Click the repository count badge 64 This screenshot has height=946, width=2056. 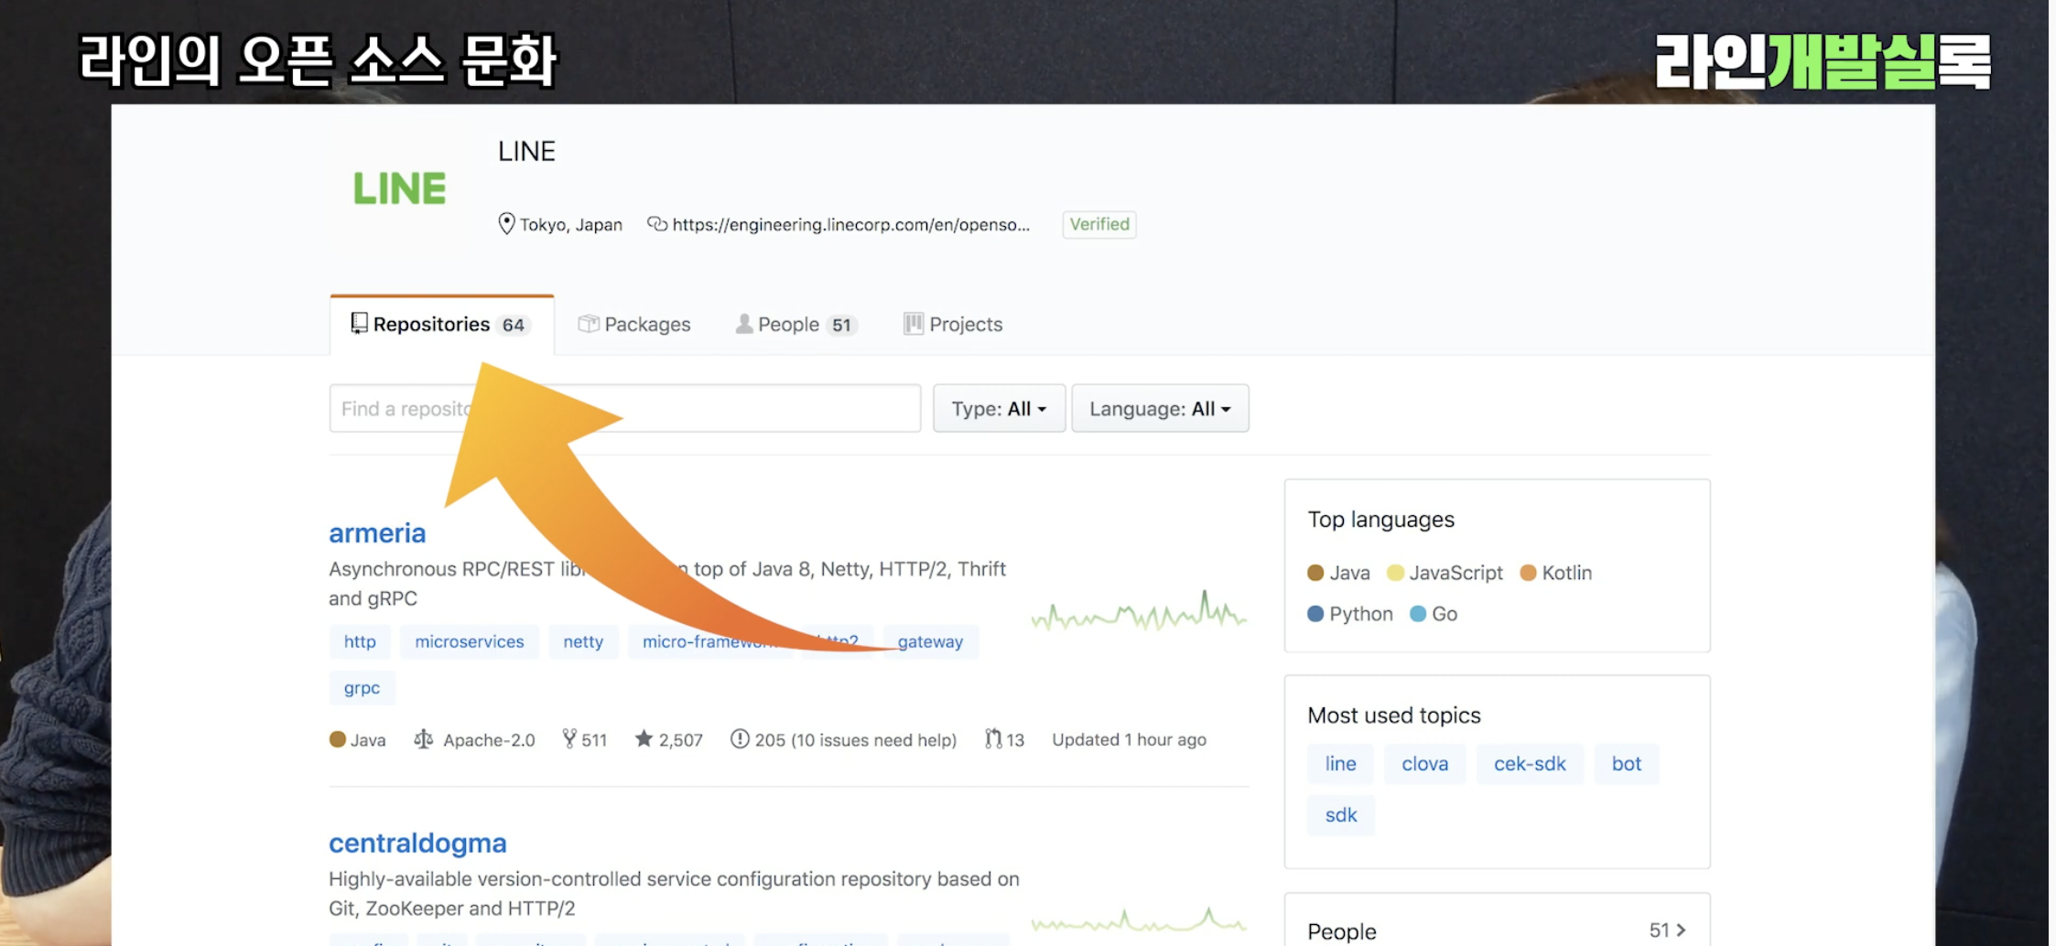pyautogui.click(x=514, y=325)
